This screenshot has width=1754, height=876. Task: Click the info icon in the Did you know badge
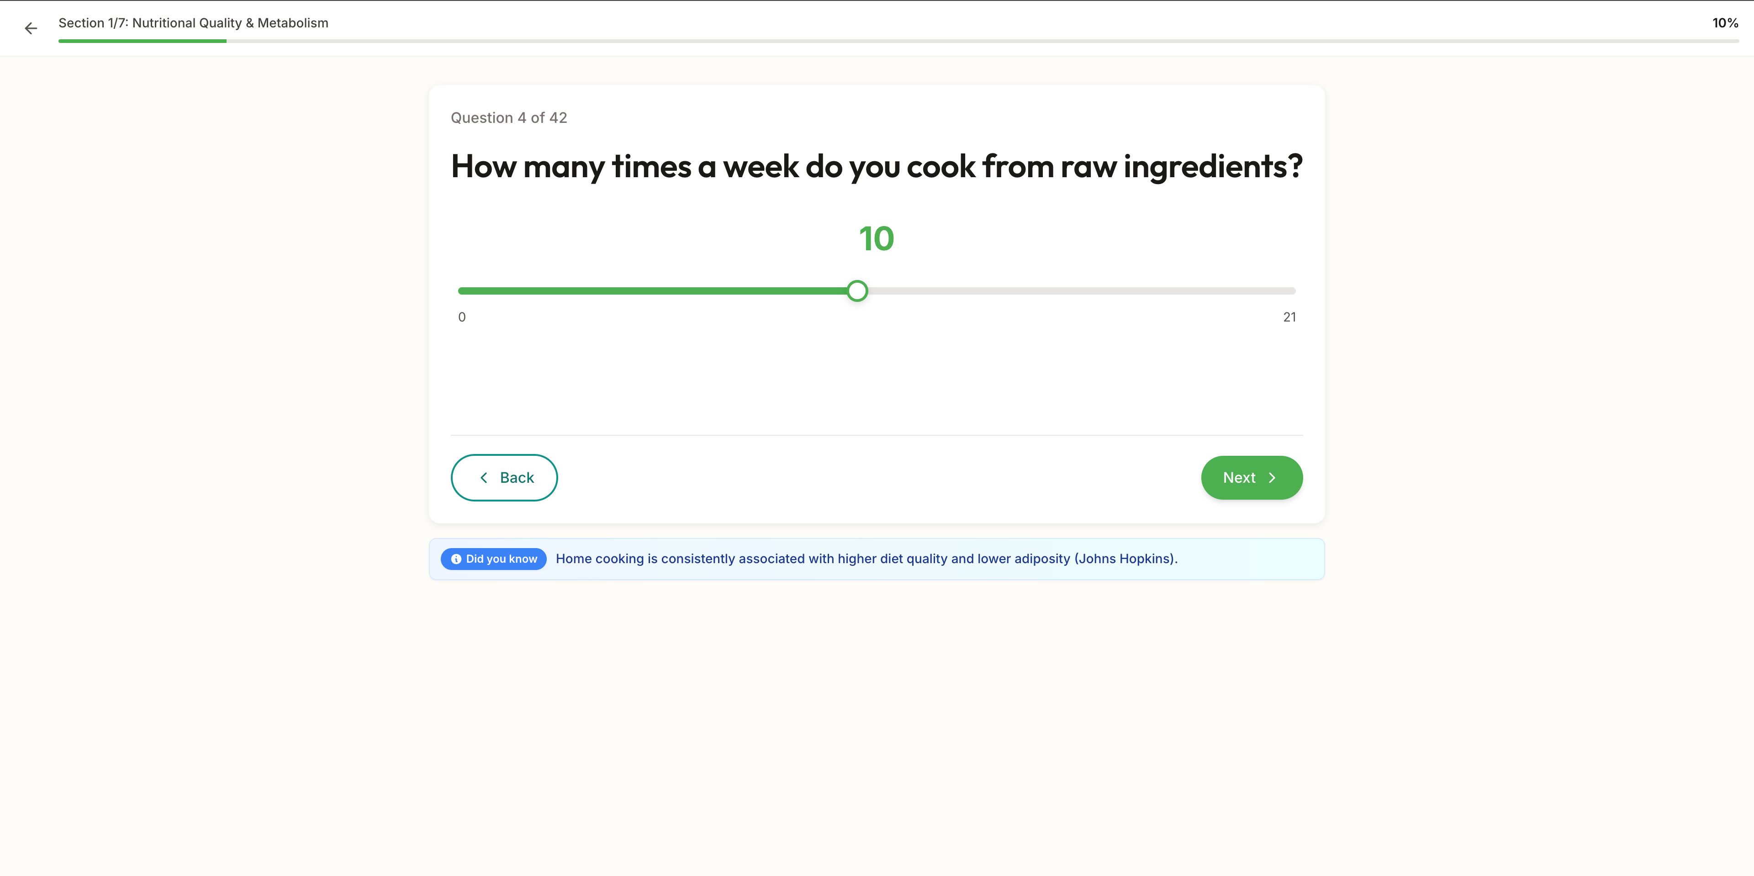pyautogui.click(x=456, y=559)
